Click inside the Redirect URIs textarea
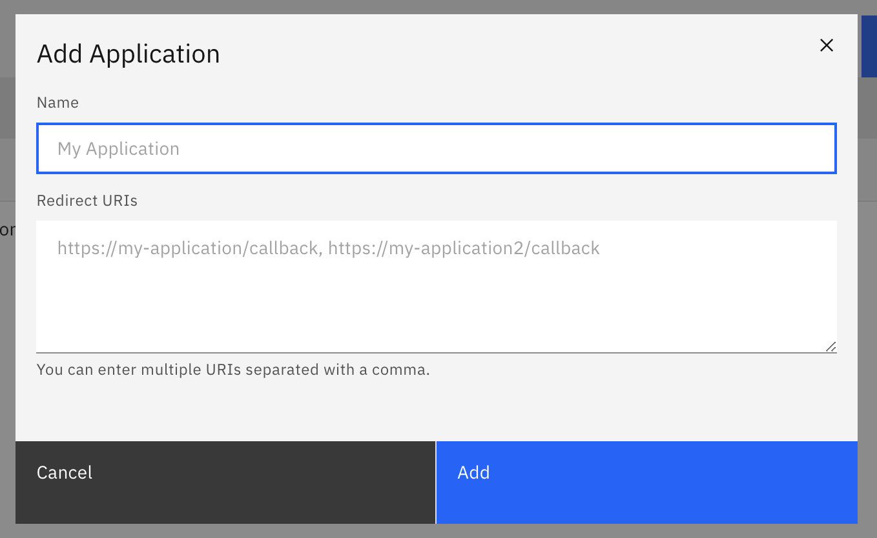This screenshot has height=538, width=877. [x=437, y=287]
